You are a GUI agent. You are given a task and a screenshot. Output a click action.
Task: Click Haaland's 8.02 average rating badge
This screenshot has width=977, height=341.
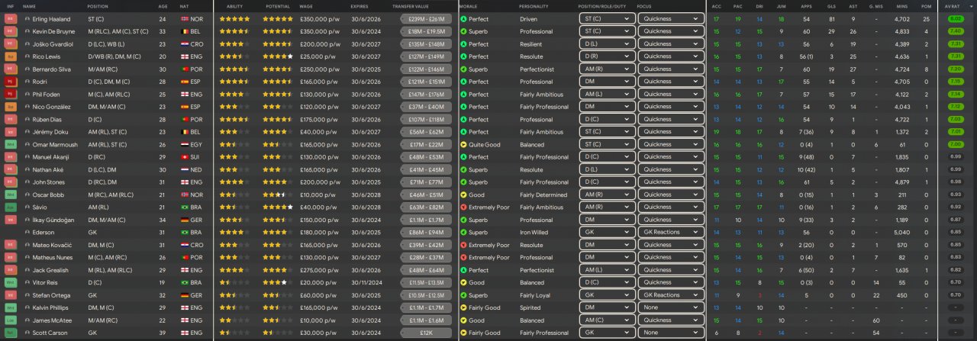click(x=954, y=18)
